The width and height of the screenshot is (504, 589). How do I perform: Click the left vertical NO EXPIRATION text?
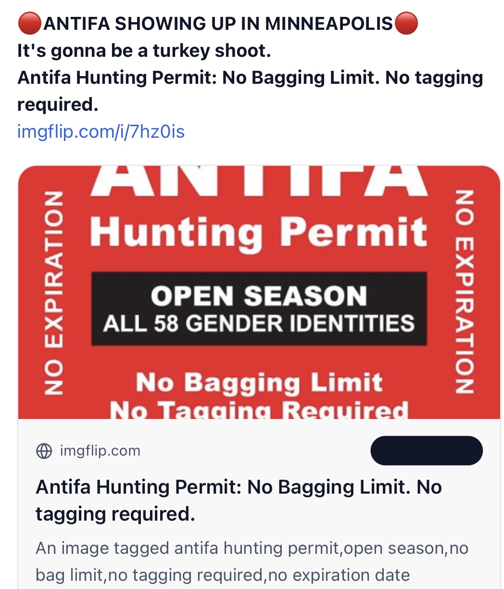[x=53, y=292]
